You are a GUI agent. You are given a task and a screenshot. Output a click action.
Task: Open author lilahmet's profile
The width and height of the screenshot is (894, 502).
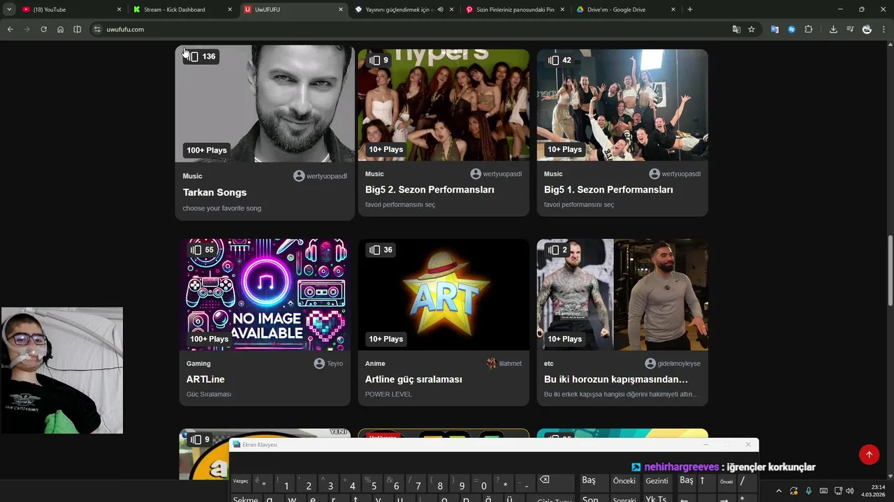[504, 363]
